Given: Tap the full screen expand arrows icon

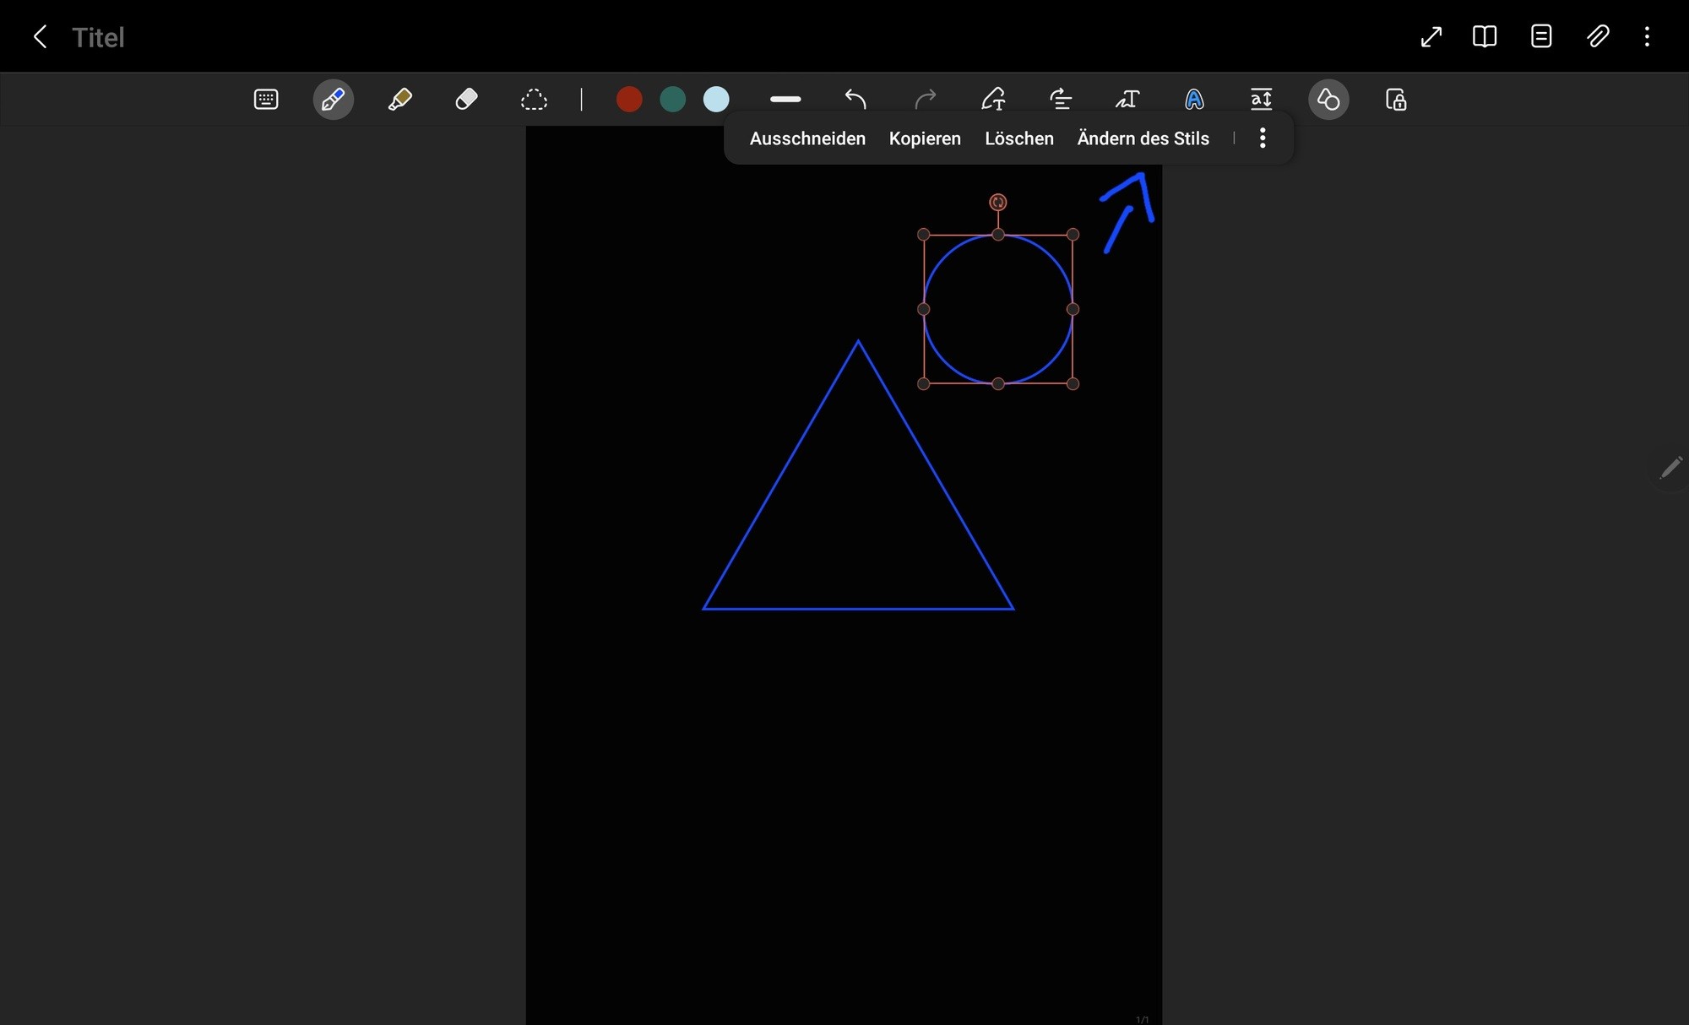Looking at the screenshot, I should point(1431,36).
